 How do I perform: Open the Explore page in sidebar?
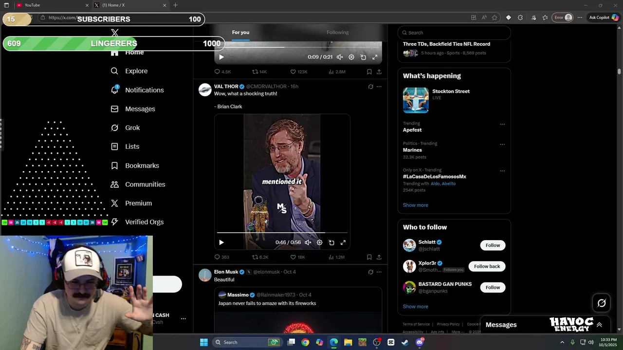[129, 71]
